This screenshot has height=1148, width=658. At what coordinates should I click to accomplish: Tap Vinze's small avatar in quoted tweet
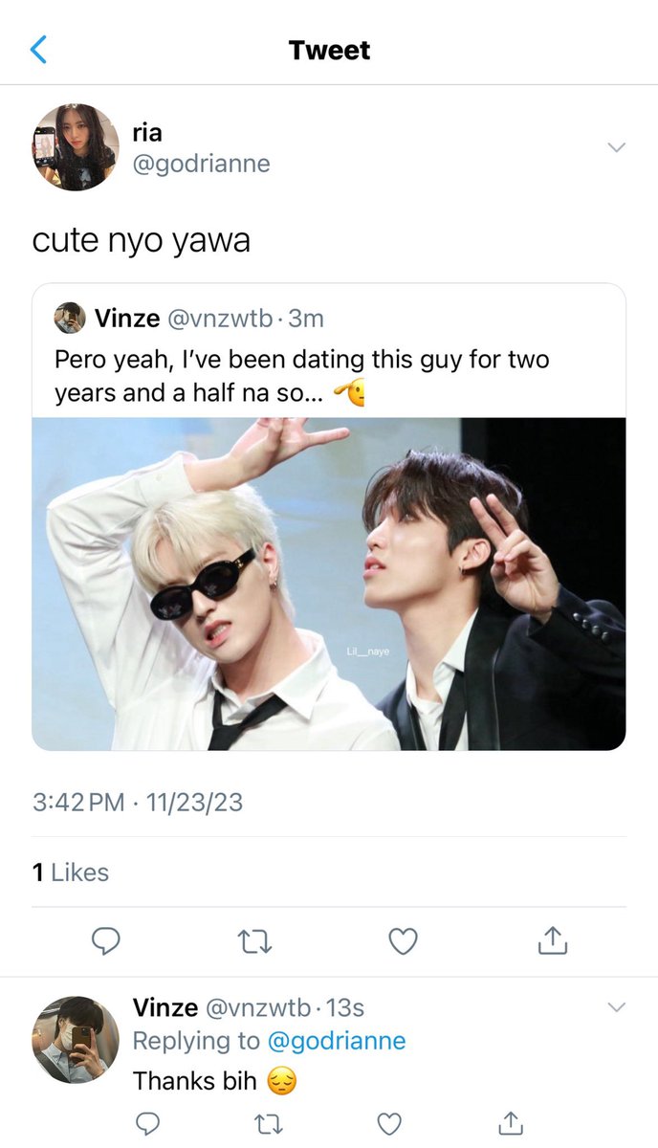click(x=70, y=318)
